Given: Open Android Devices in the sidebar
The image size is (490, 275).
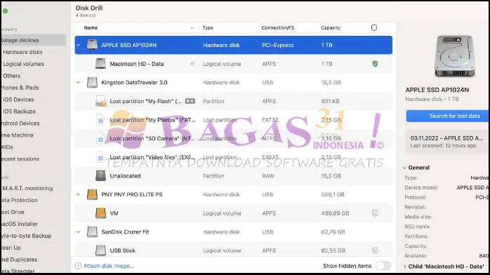Looking at the screenshot, I should [x=20, y=123].
